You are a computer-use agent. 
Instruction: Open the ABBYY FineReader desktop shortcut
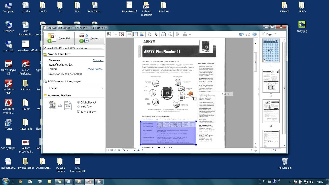click(x=26, y=67)
